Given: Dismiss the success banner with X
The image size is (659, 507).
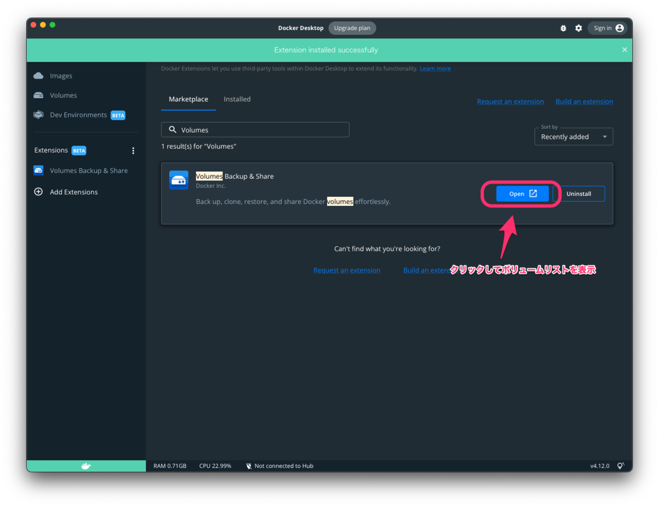Looking at the screenshot, I should (624, 50).
